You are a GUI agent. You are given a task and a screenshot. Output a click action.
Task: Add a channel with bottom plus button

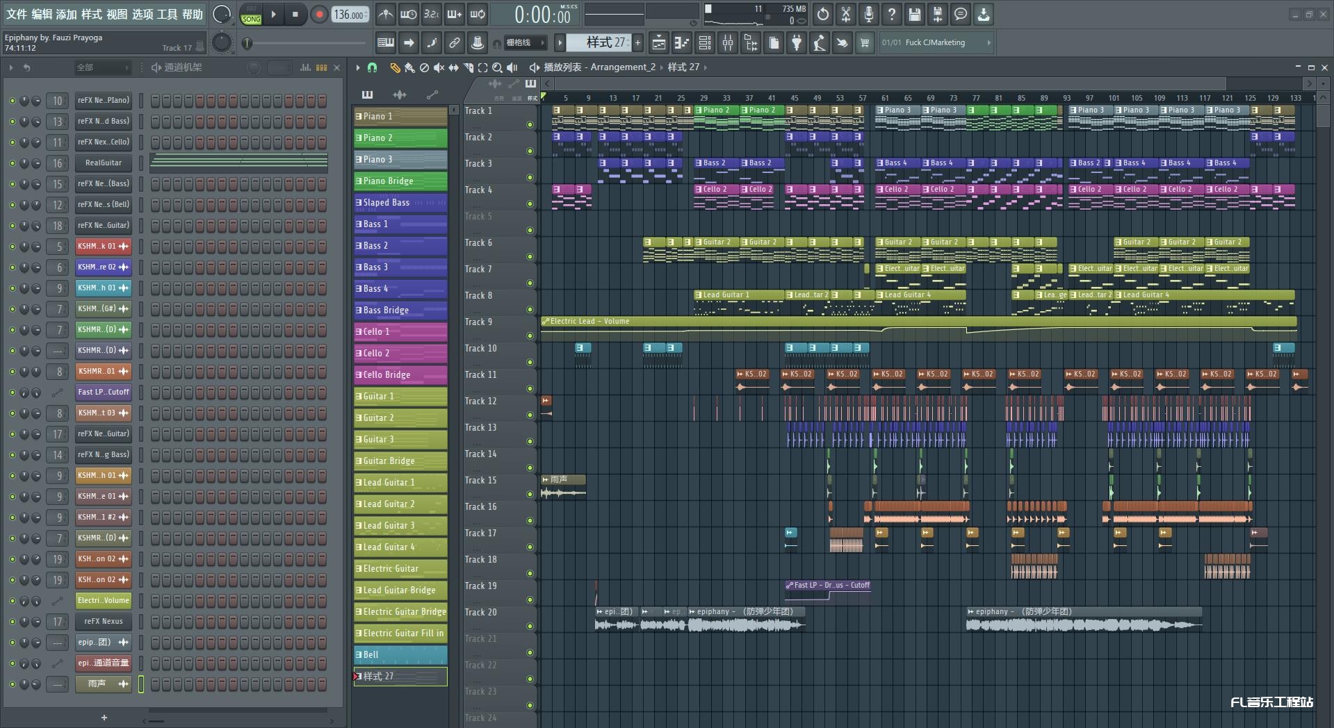[104, 718]
